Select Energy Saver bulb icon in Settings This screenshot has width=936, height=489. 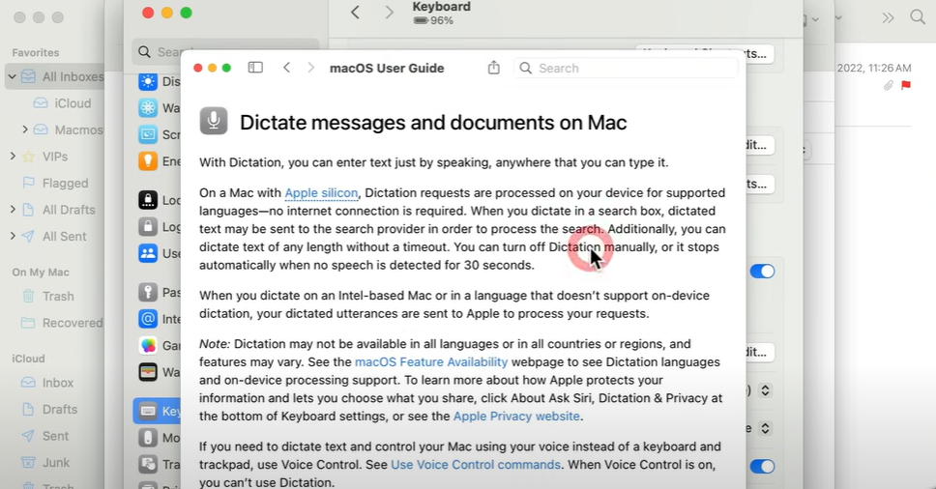coord(148,161)
